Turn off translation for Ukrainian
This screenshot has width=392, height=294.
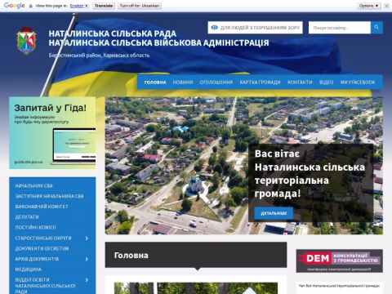140,6
